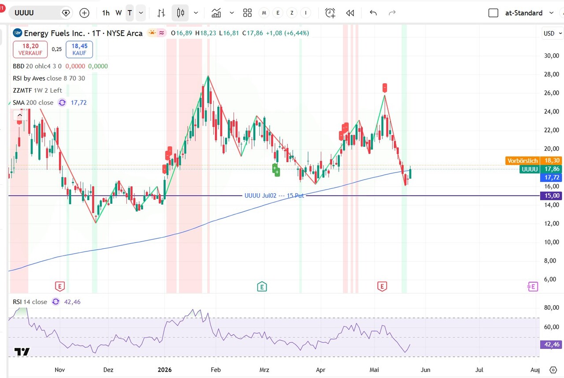The image size is (564, 378).
Task: Click the purple wavy data mode icon
Action: pos(162,33)
